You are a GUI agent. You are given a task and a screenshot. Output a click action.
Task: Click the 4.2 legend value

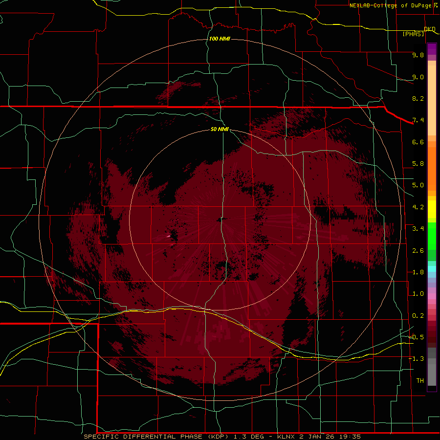tap(418, 207)
